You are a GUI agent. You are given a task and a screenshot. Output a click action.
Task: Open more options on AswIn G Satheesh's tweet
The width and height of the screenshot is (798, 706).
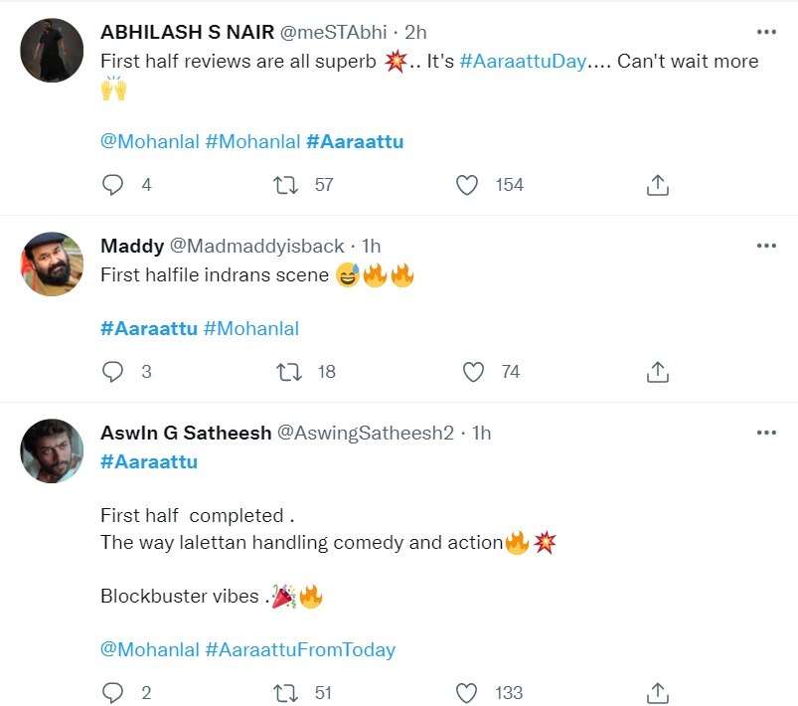[x=766, y=432]
